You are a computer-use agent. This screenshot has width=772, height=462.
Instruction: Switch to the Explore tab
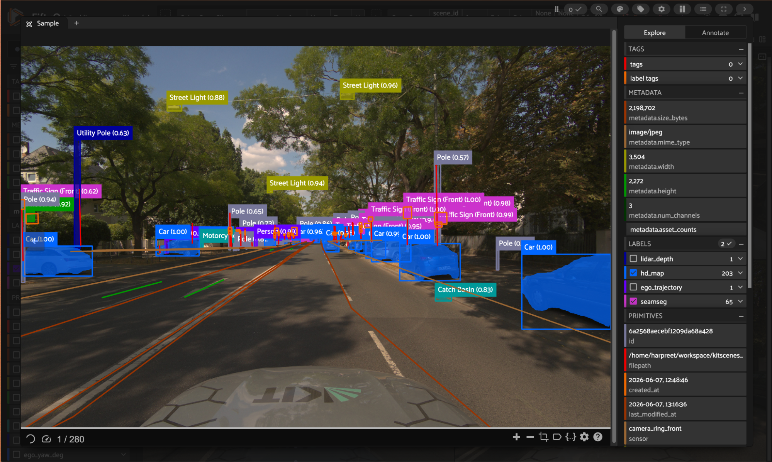click(x=655, y=32)
